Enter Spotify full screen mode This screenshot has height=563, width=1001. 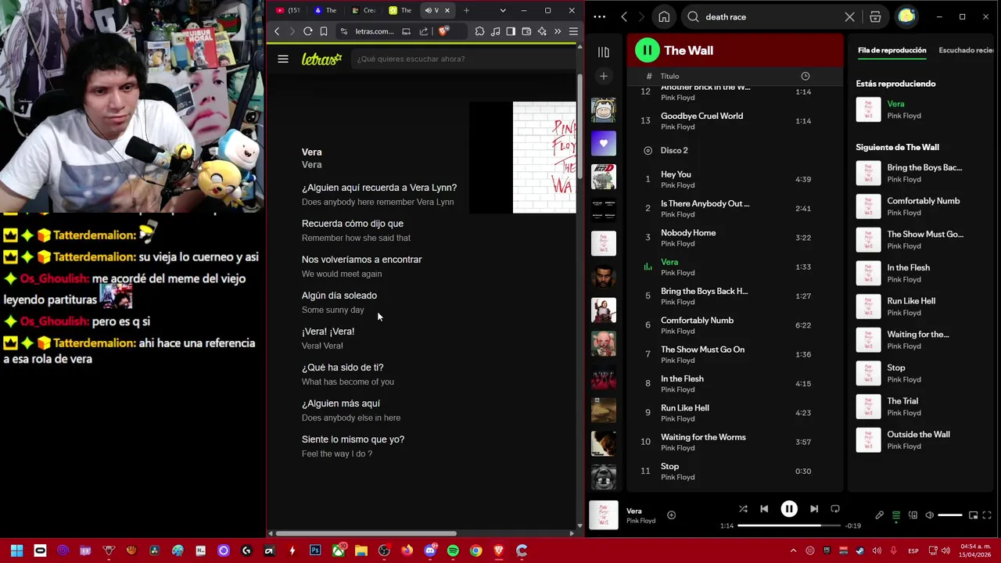pyautogui.click(x=987, y=515)
